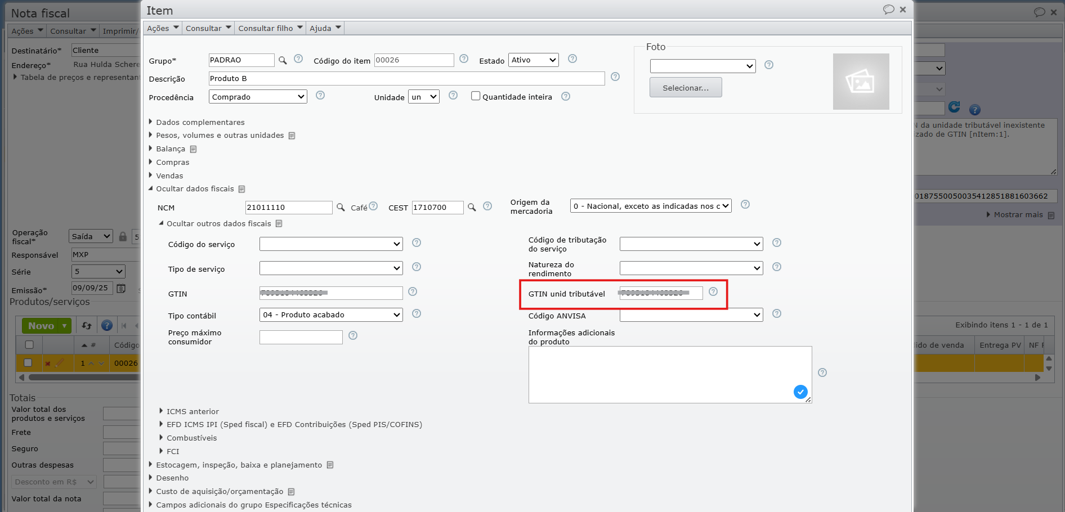Click the Selecionar... photo button
This screenshot has width=1065, height=512.
(x=685, y=88)
